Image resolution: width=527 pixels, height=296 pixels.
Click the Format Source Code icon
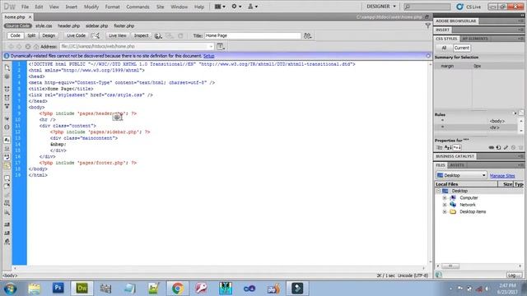point(7,242)
